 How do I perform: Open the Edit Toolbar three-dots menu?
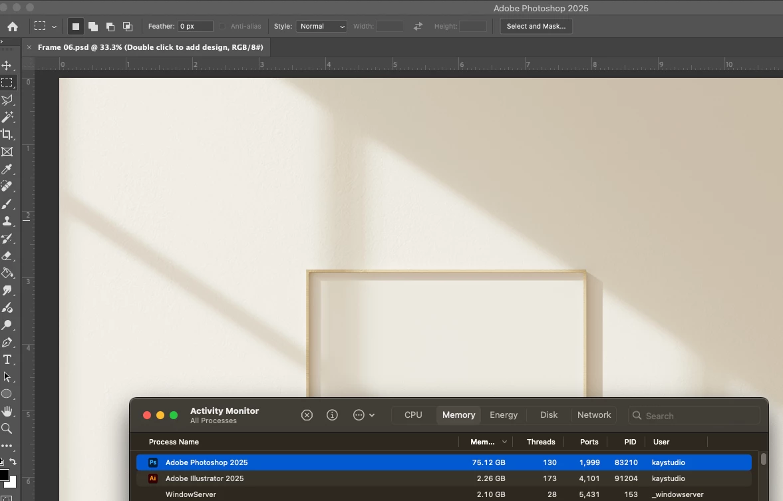(x=7, y=446)
